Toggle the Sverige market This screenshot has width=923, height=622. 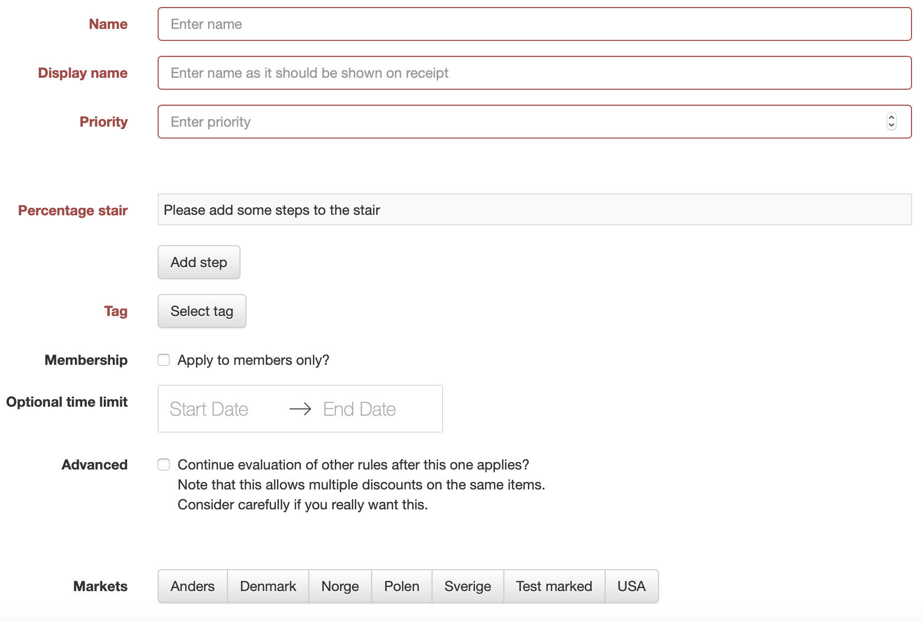pyautogui.click(x=467, y=586)
